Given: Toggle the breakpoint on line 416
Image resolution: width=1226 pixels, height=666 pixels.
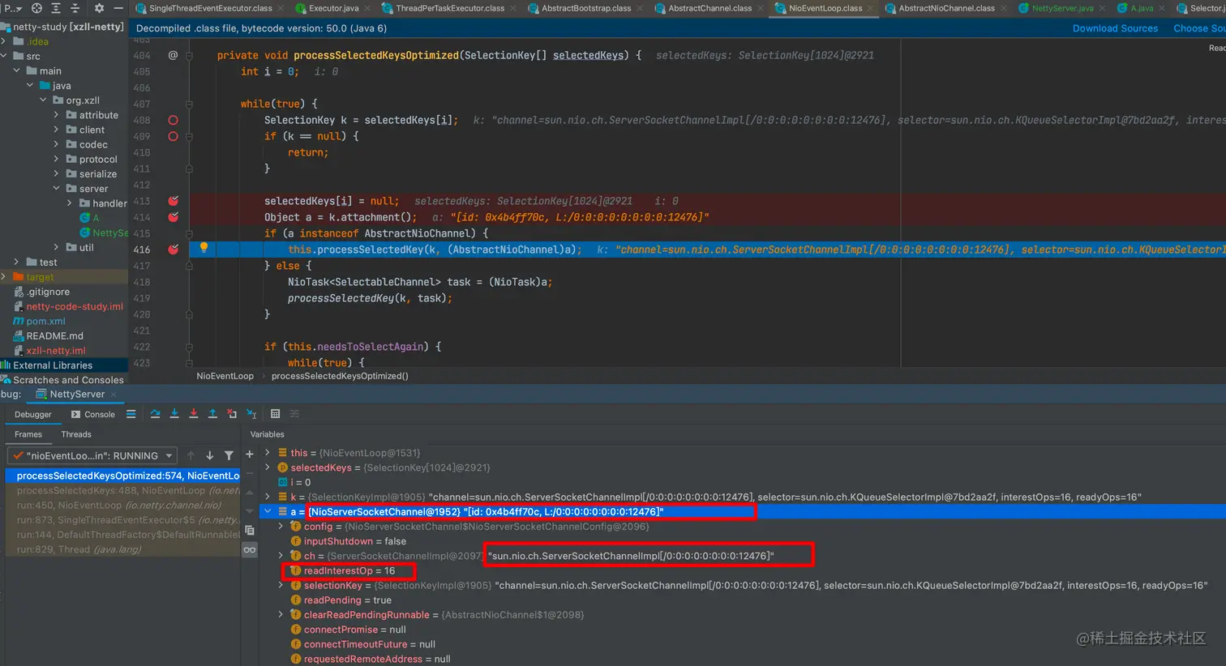Looking at the screenshot, I should (173, 250).
